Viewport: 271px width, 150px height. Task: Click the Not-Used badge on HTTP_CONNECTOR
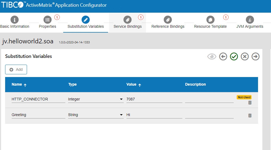point(244,97)
